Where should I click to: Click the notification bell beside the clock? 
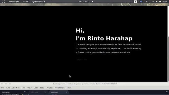92,2
